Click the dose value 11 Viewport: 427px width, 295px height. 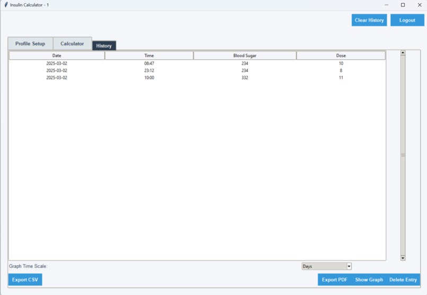341,77
